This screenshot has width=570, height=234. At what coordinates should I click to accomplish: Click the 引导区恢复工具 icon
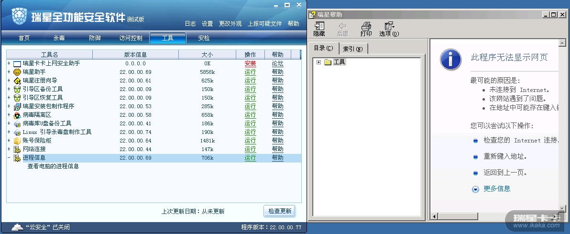tap(17, 98)
